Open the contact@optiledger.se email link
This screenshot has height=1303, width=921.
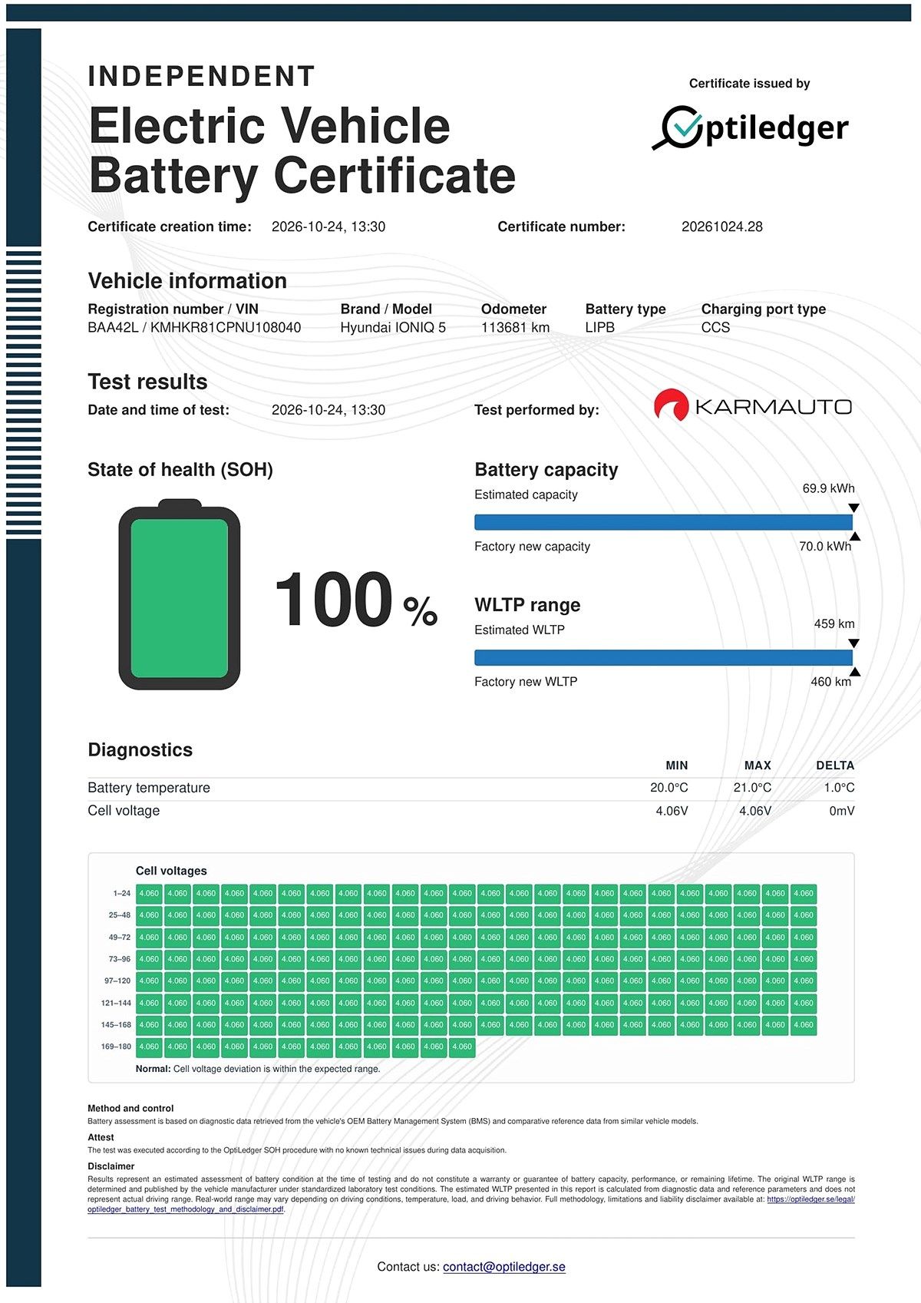pyautogui.click(x=504, y=1267)
